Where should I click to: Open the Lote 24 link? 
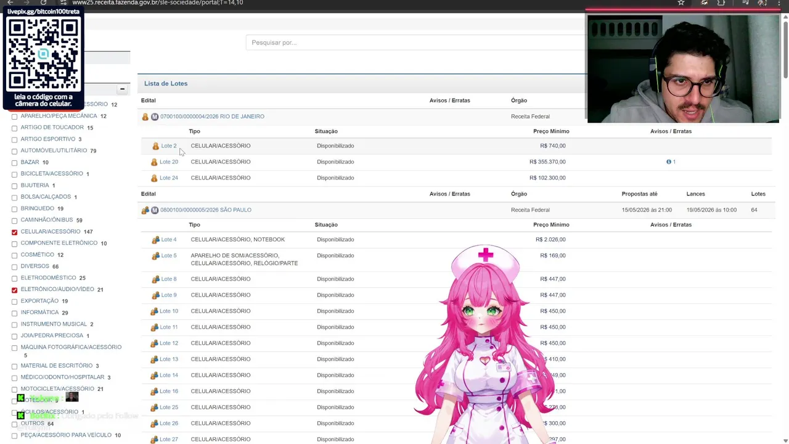[168, 178]
